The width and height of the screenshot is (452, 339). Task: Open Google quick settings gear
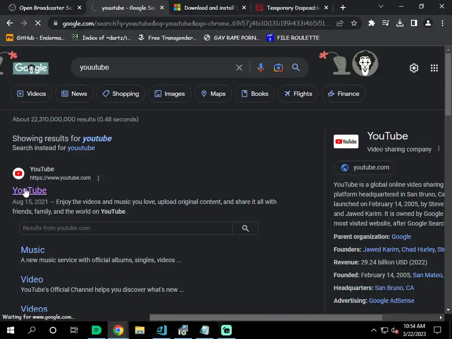click(414, 68)
